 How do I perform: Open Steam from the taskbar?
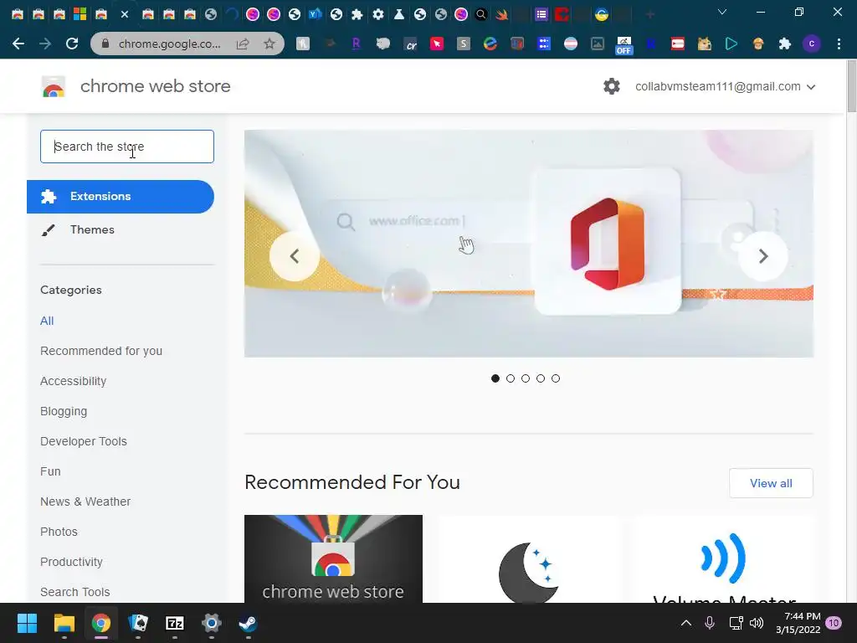(248, 623)
